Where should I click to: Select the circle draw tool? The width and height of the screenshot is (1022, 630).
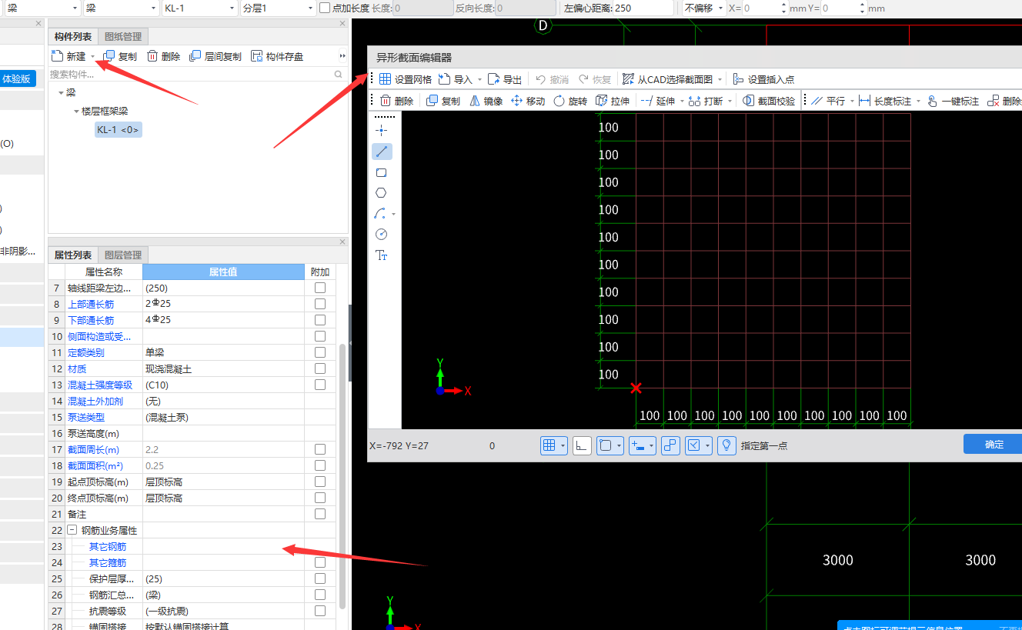pos(381,235)
